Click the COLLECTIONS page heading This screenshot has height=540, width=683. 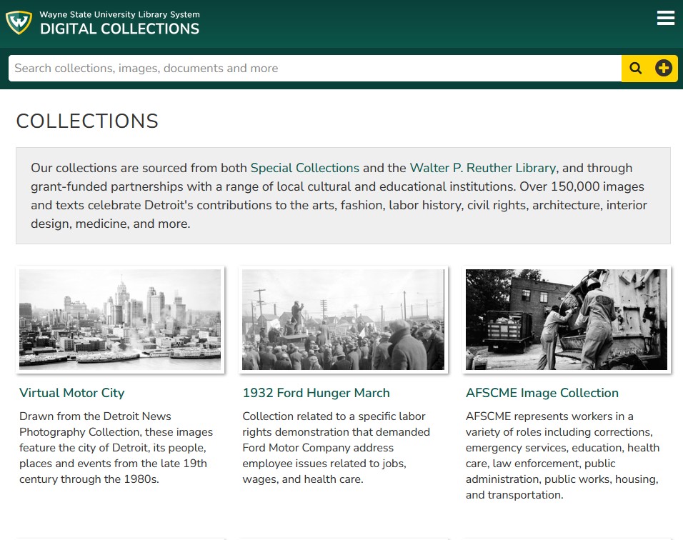pos(87,121)
